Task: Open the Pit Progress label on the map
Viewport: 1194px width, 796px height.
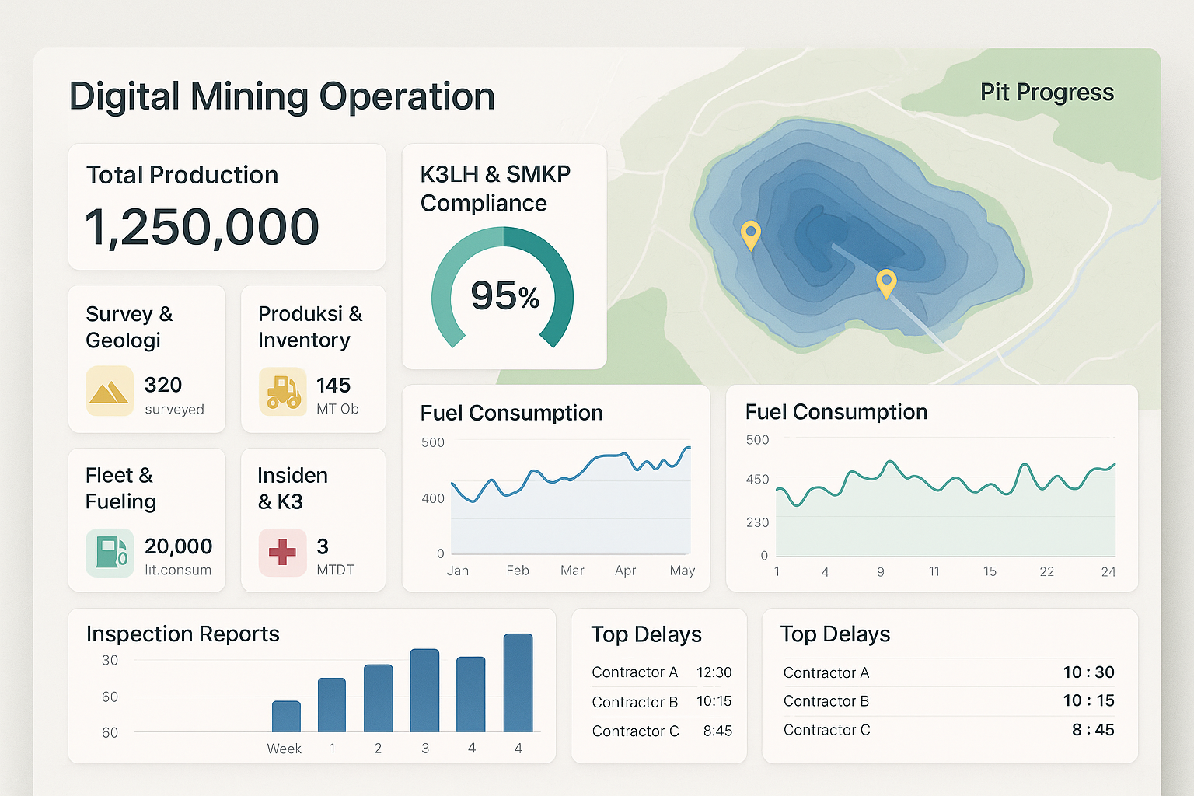Action: point(1046,93)
